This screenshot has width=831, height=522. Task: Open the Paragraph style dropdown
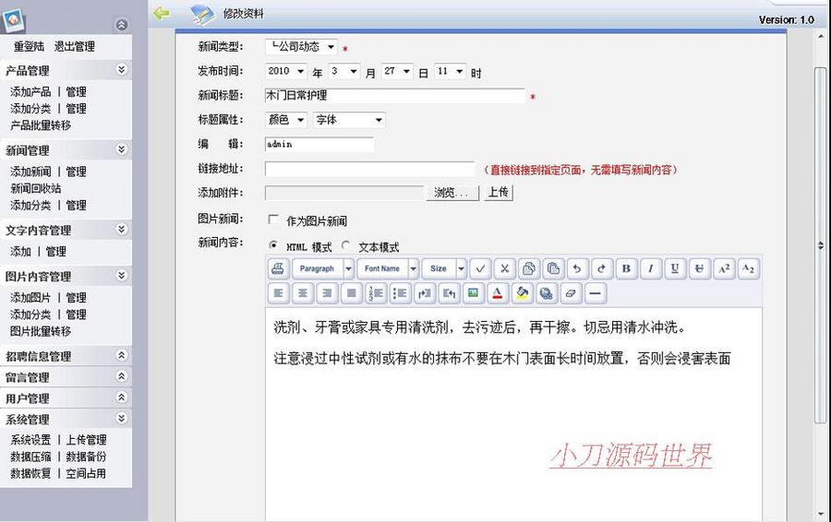pos(323,268)
